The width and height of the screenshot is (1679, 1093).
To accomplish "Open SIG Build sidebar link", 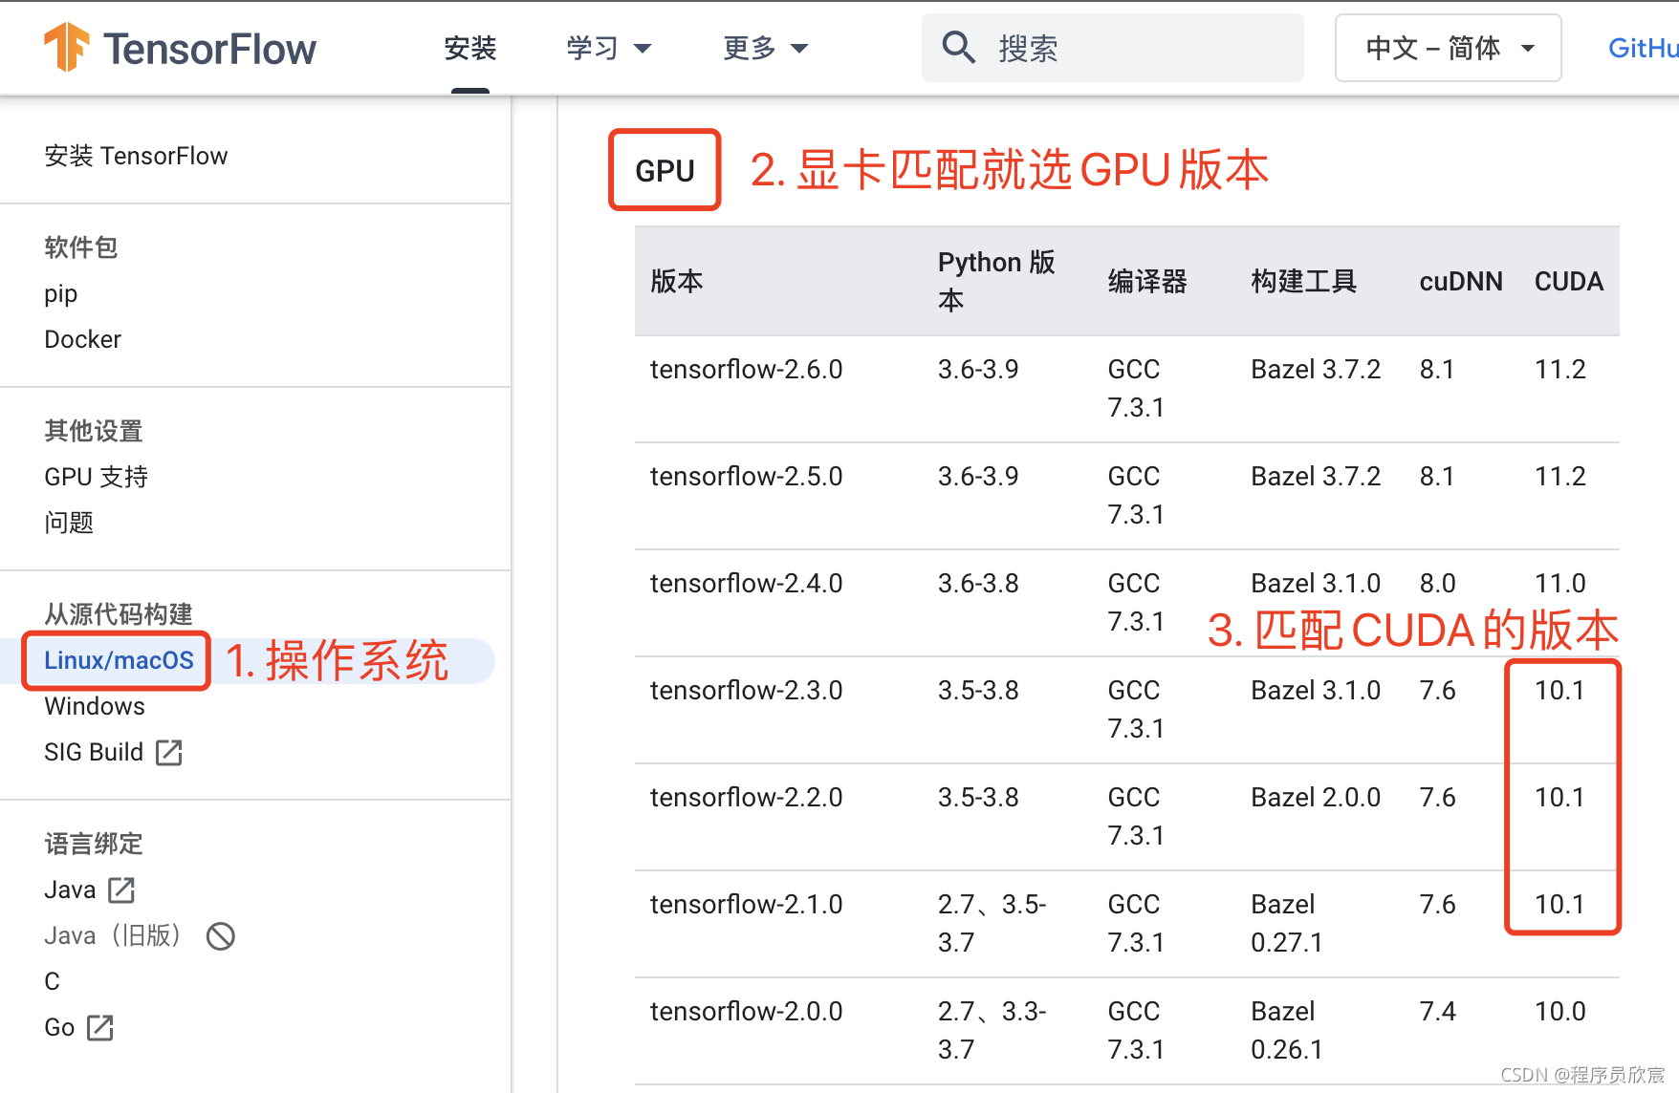I will coord(94,752).
